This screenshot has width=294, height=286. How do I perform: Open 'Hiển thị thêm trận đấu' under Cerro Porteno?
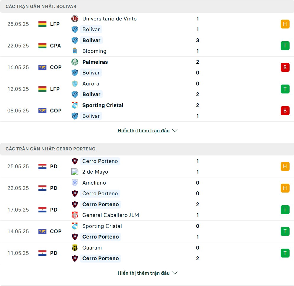[143, 273]
